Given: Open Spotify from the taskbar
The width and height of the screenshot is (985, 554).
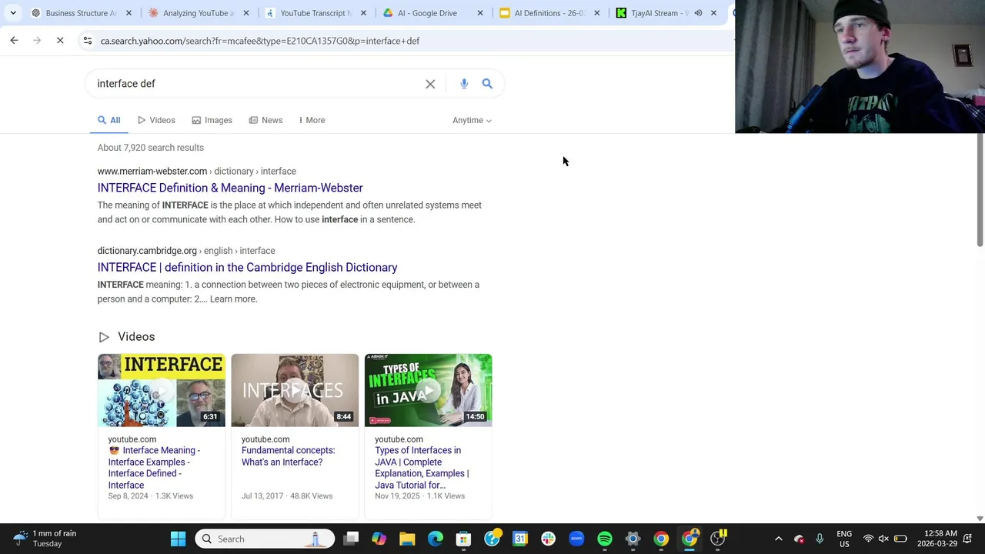Looking at the screenshot, I should 605,539.
